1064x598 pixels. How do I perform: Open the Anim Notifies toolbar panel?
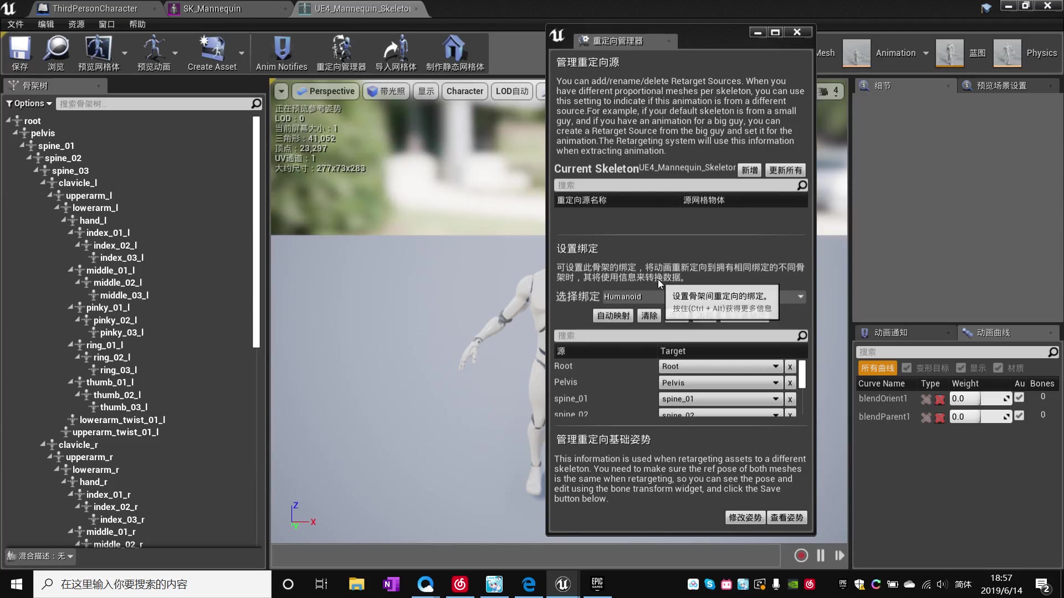(x=282, y=53)
